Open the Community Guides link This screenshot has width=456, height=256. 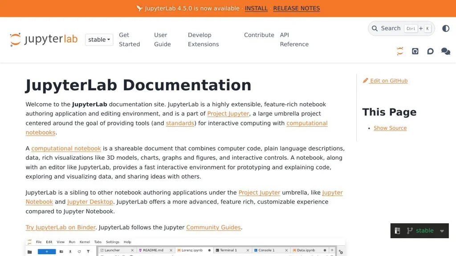[213, 227]
